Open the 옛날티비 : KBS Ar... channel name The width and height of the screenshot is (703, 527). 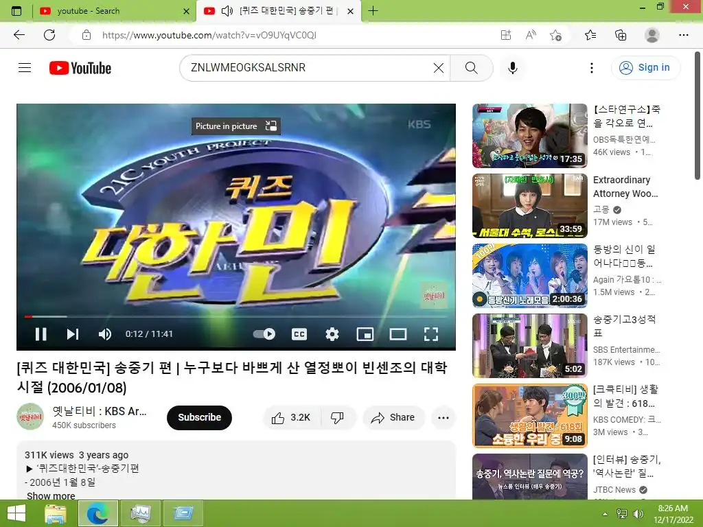coord(100,411)
